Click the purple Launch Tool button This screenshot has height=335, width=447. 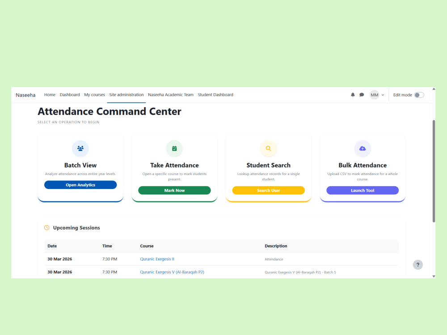tap(363, 190)
